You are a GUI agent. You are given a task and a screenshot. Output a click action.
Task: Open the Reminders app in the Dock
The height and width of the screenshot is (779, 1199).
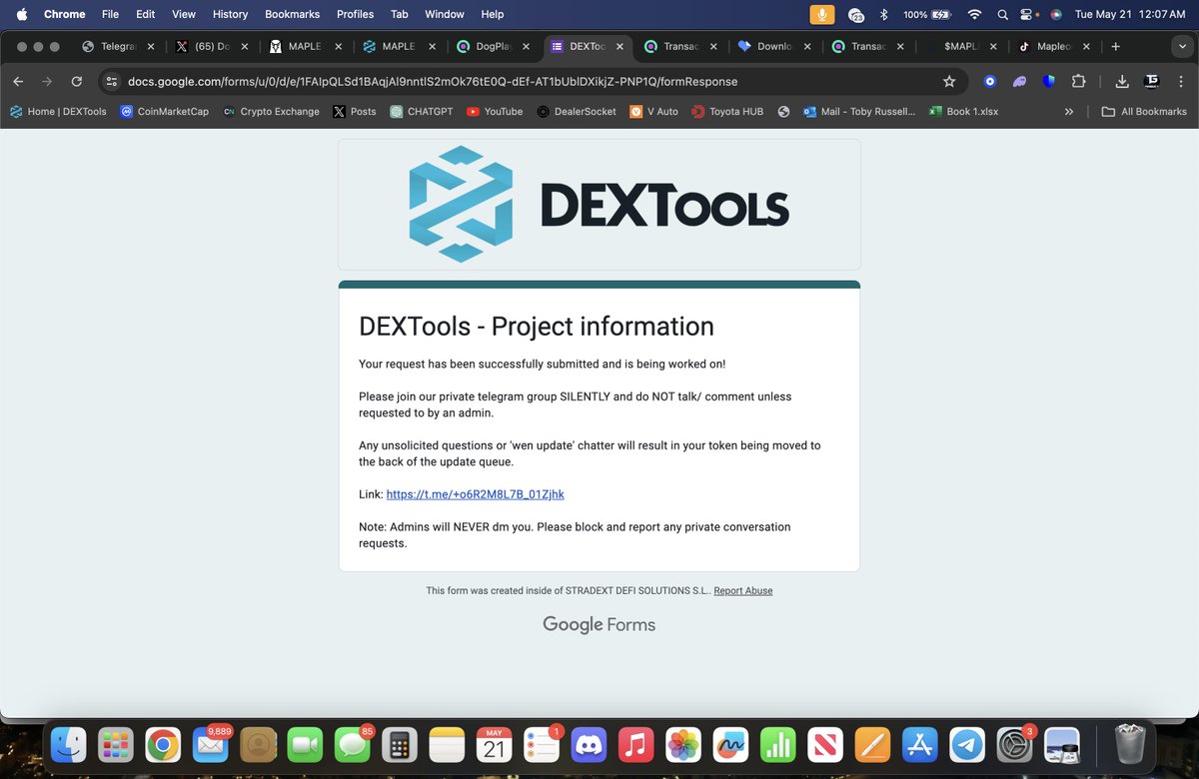[x=542, y=745]
